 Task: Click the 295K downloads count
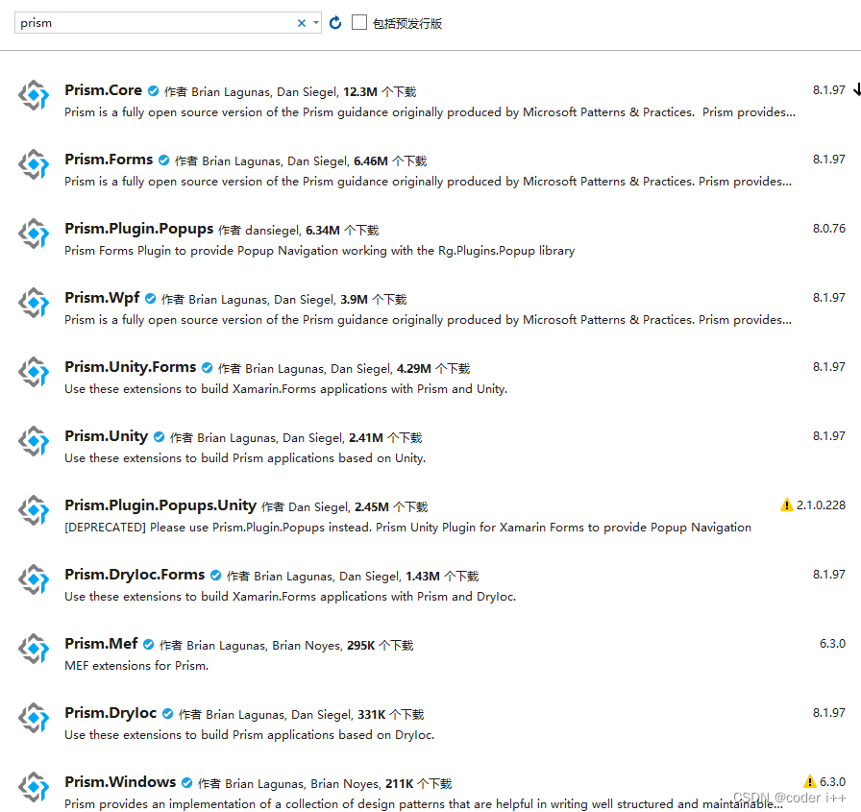point(360,645)
